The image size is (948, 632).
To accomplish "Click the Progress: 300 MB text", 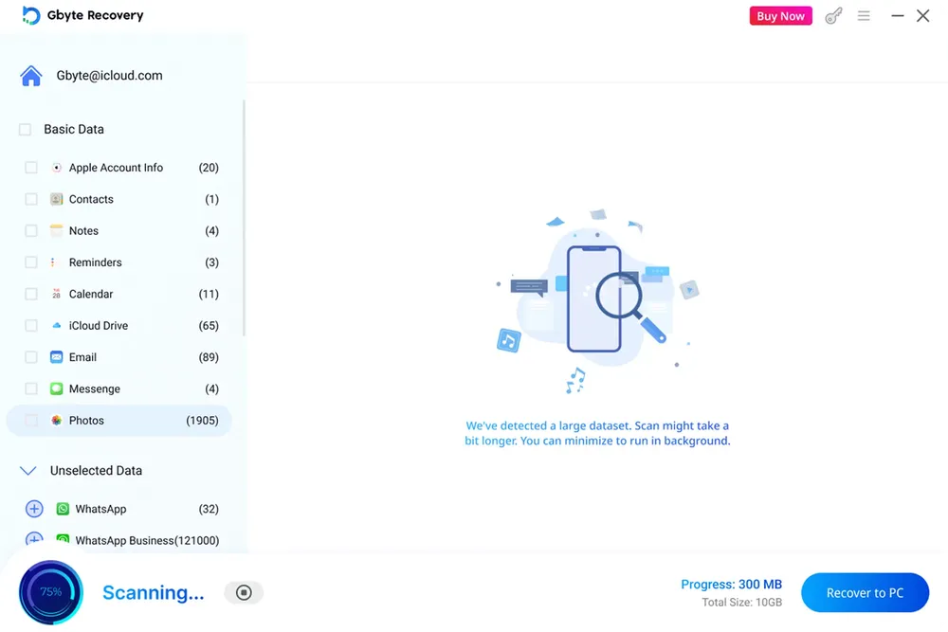I will click(x=731, y=585).
